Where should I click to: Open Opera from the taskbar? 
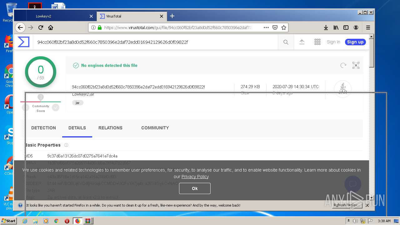pos(67,221)
